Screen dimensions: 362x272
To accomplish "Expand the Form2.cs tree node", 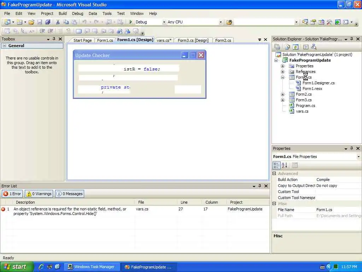I will (282, 94).
